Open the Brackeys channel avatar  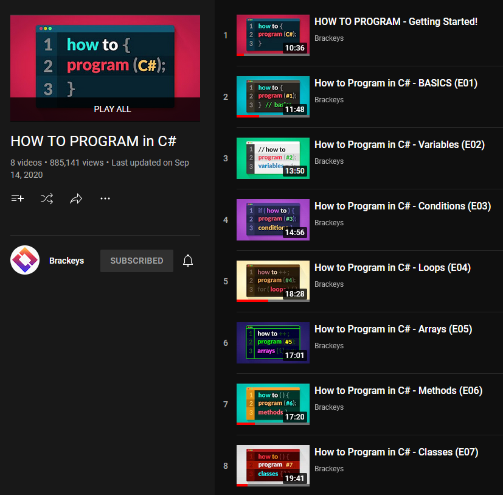click(25, 260)
